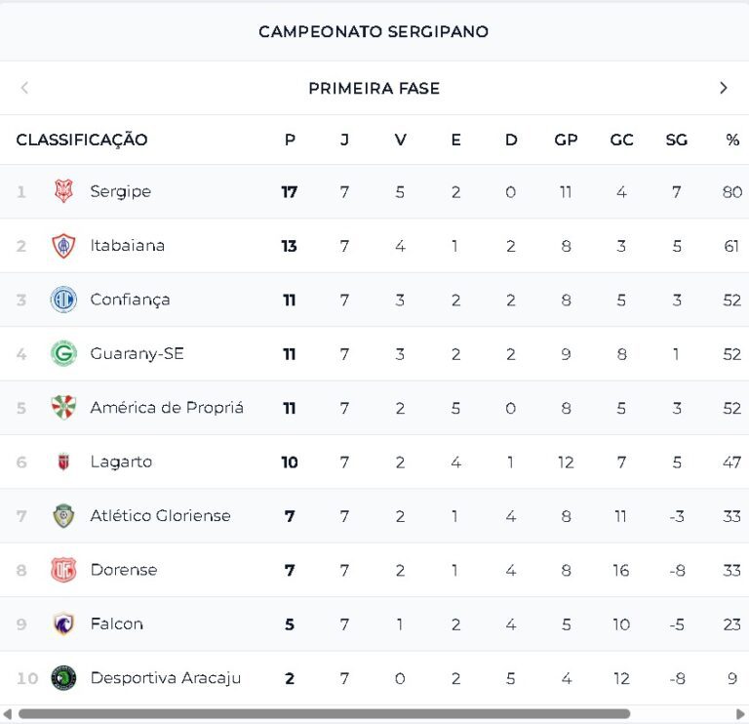
Task: Click the Campeonato Sergipano title
Action: (x=374, y=32)
